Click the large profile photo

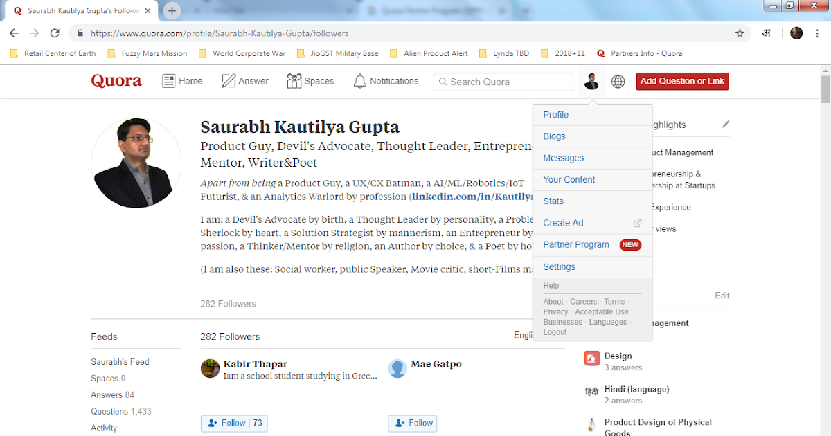click(x=136, y=163)
